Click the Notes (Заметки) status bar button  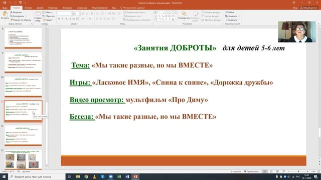tap(236, 171)
